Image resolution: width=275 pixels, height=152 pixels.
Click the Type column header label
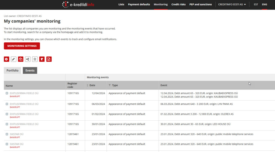pyautogui.click(x=115, y=85)
